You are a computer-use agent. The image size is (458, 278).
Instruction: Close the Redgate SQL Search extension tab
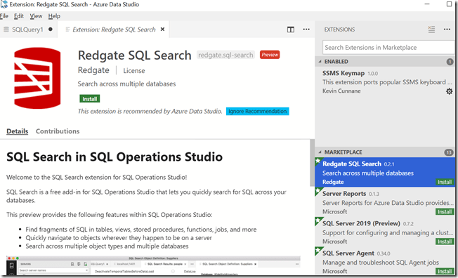pos(162,29)
